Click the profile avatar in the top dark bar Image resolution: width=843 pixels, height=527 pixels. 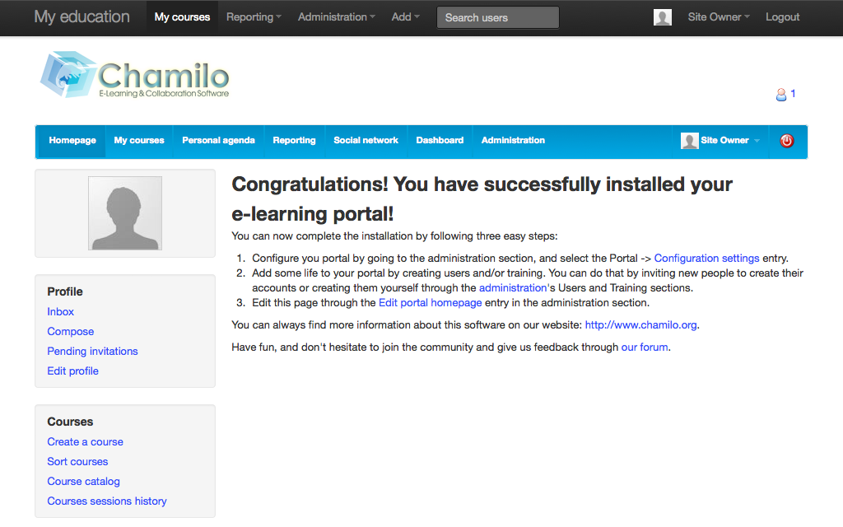pos(662,16)
